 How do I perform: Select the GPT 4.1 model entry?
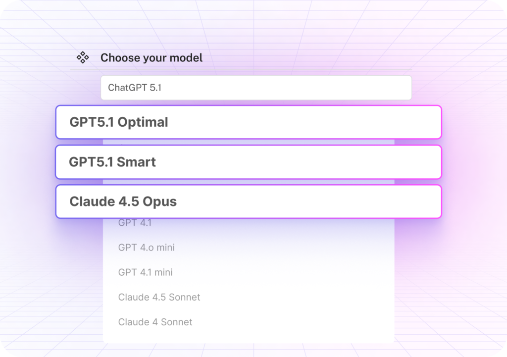coord(135,223)
